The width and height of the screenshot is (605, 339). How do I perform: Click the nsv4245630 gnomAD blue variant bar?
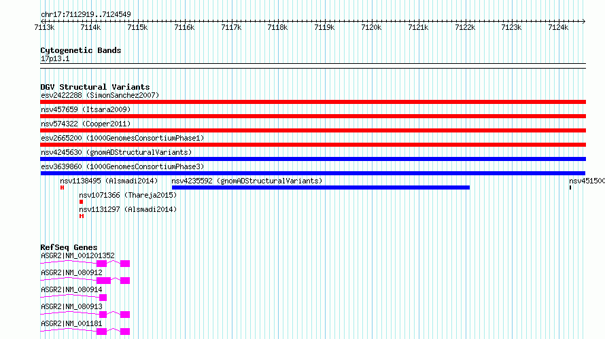click(x=313, y=159)
